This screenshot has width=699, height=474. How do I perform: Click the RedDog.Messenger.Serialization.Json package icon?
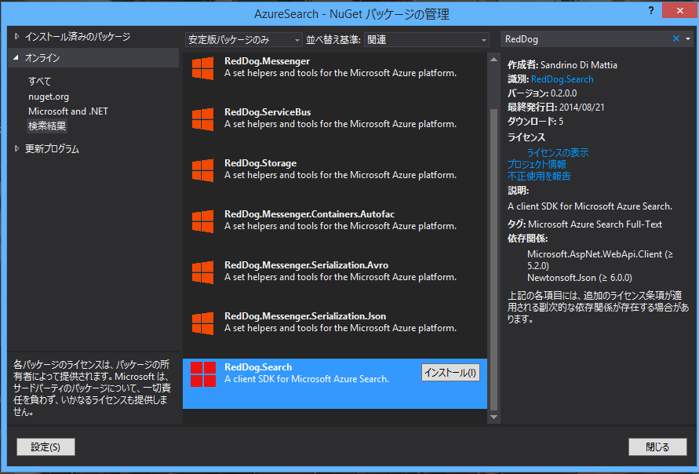pyautogui.click(x=203, y=323)
